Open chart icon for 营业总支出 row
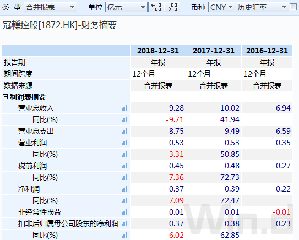The height and width of the screenshot is (240, 299). pyautogui.click(x=124, y=131)
